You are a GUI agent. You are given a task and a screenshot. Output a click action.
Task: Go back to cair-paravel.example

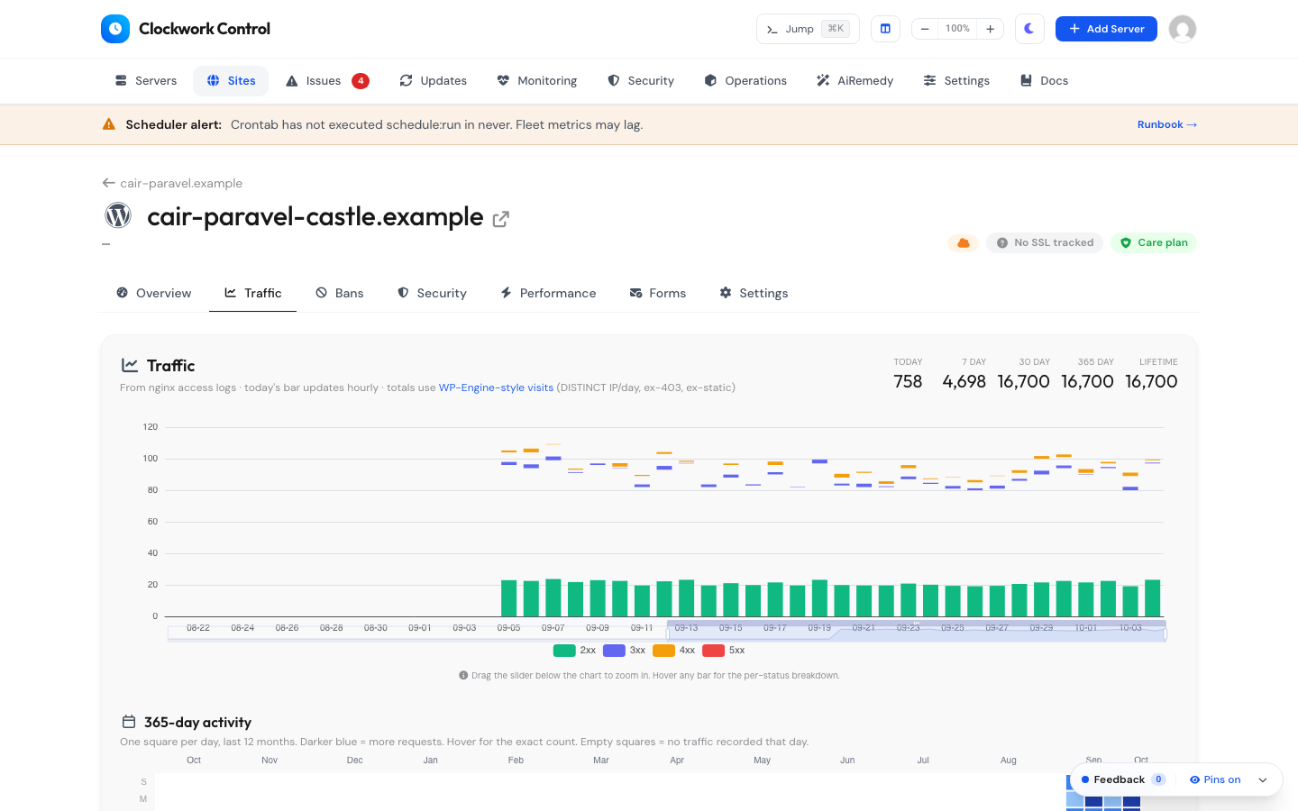pos(172,183)
